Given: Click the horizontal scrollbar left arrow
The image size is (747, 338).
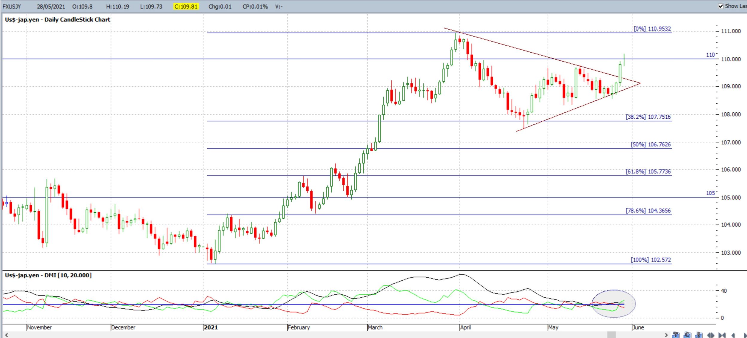Looking at the screenshot, I should [x=6, y=335].
